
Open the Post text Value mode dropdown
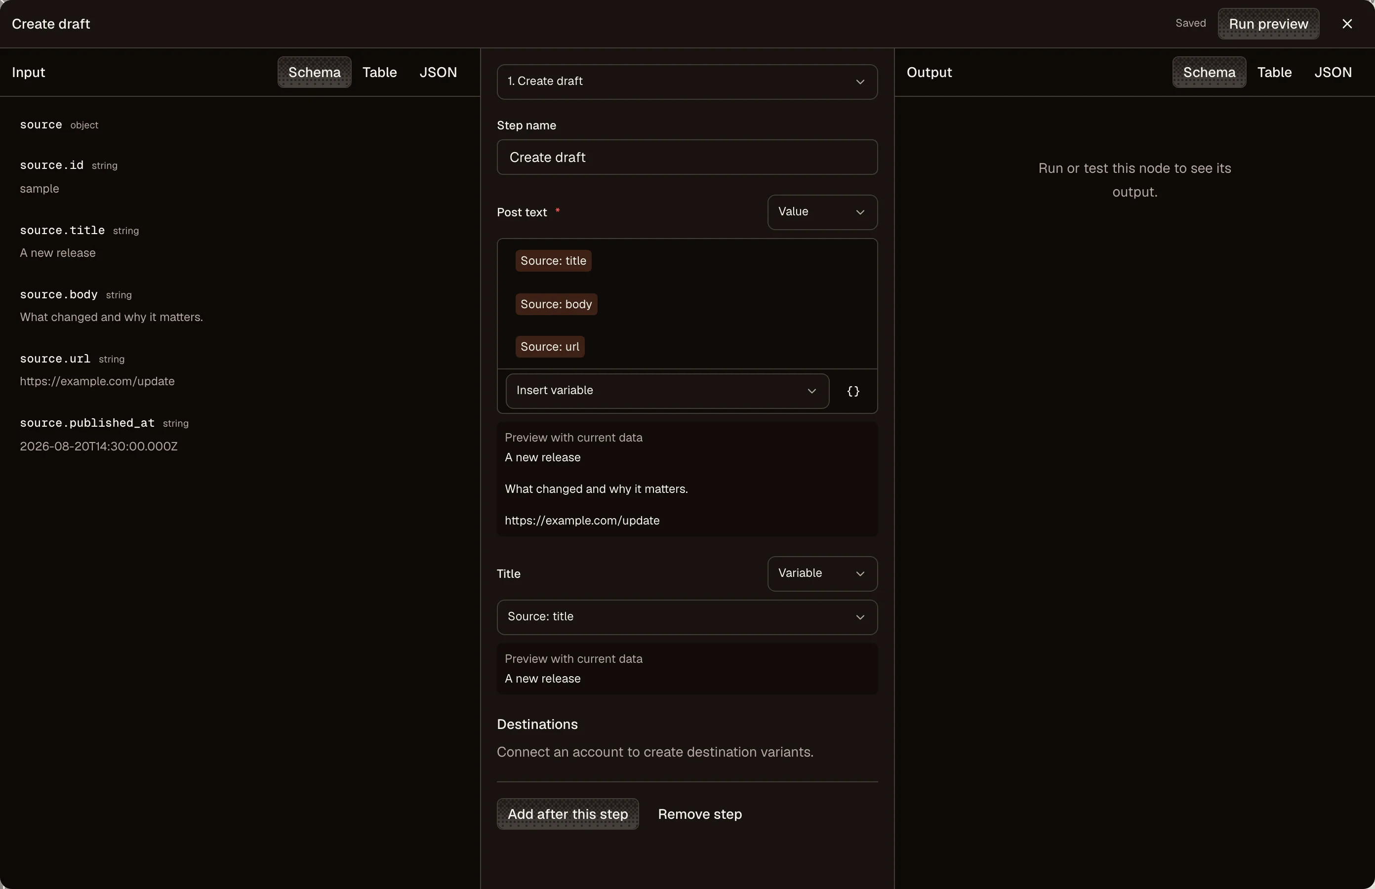pyautogui.click(x=822, y=212)
